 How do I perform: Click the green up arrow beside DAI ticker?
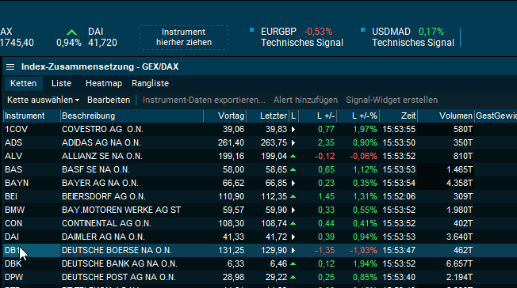pyautogui.click(x=71, y=32)
